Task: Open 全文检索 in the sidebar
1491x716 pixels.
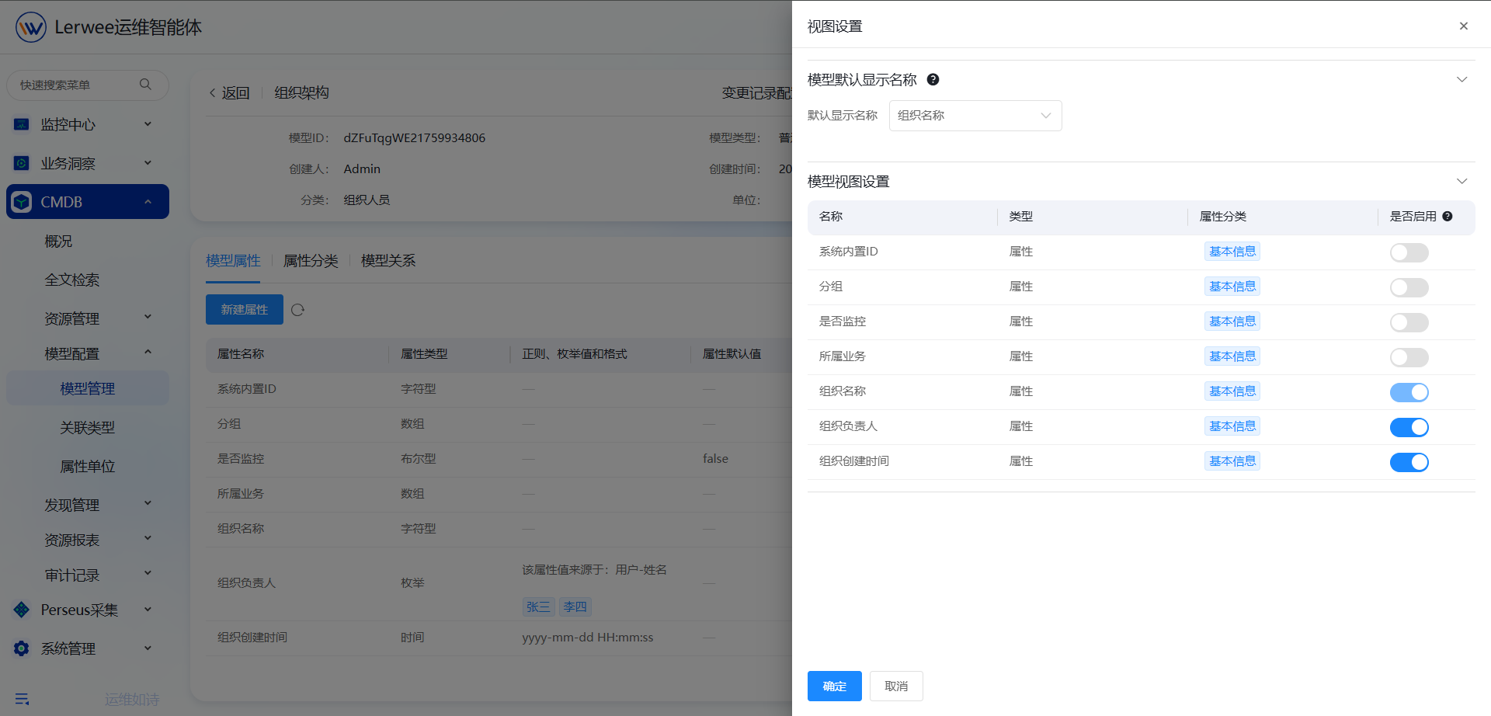Action: [72, 280]
